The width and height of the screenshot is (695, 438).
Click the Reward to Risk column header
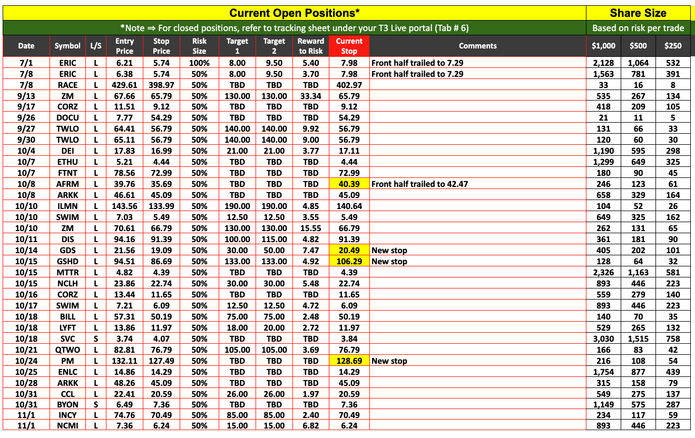311,46
